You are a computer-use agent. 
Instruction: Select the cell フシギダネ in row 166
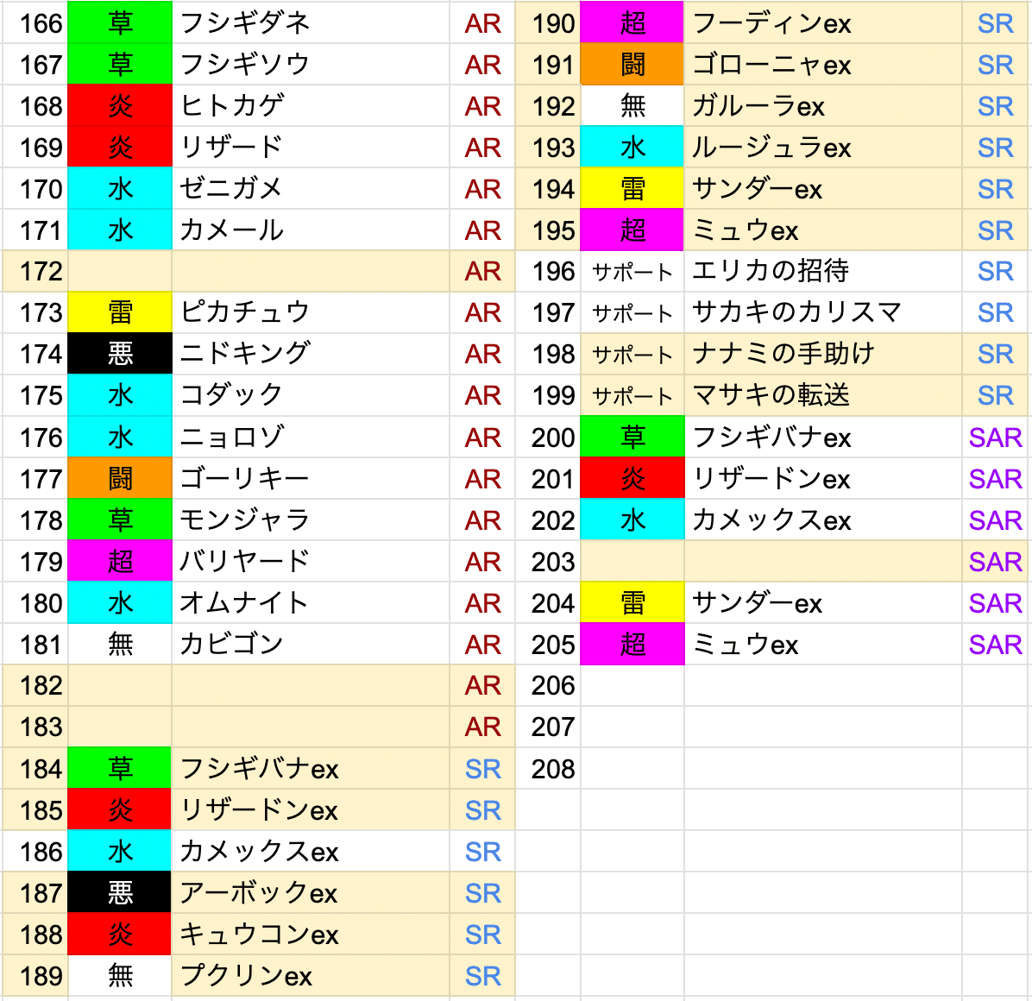[x=311, y=23]
